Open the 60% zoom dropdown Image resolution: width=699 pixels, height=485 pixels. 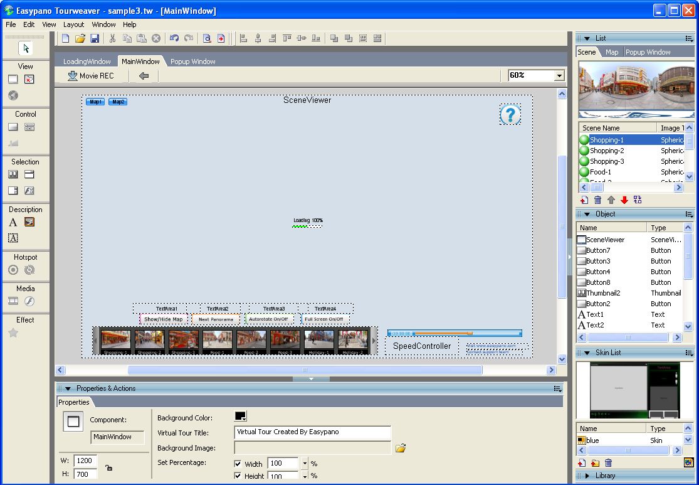(x=559, y=76)
